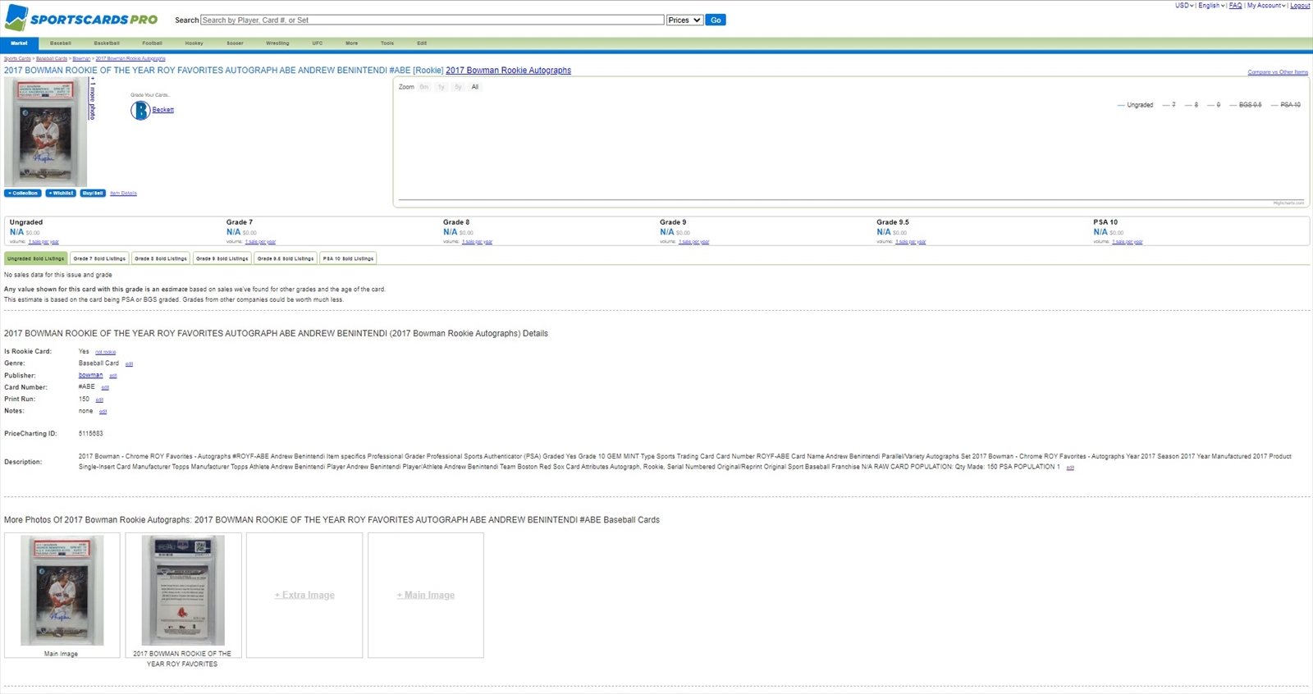Toggle Ungraded series in chart legend

(x=1135, y=105)
